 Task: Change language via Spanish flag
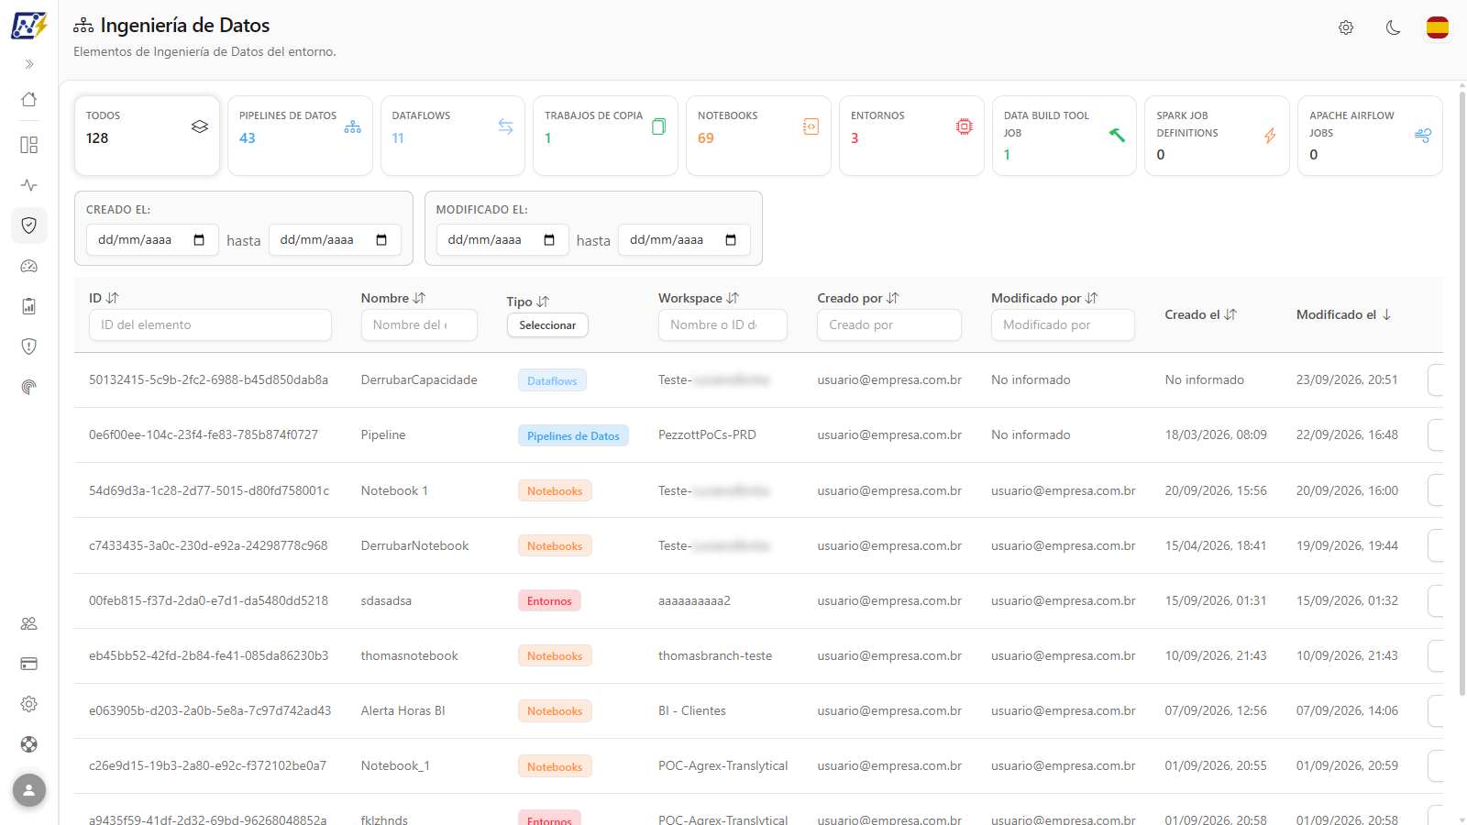point(1438,27)
